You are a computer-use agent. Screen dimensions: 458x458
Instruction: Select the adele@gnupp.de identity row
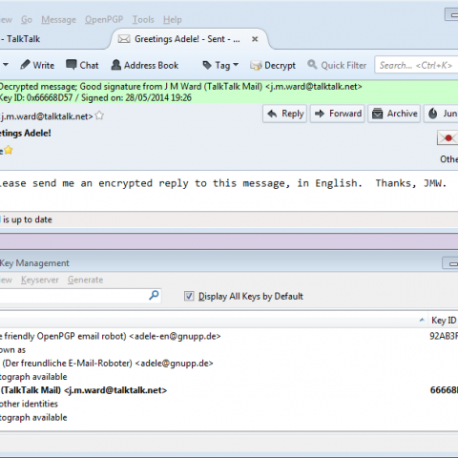pos(229,364)
